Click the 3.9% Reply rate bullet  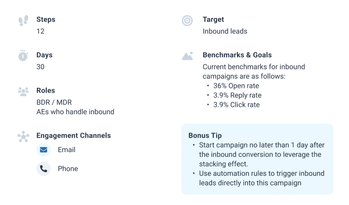click(x=237, y=95)
